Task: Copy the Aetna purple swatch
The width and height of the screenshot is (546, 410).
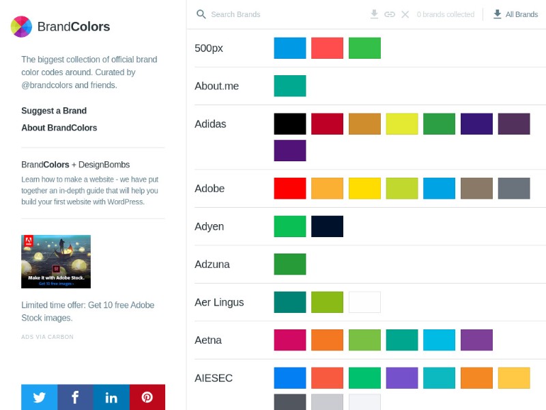Action: tap(476, 340)
